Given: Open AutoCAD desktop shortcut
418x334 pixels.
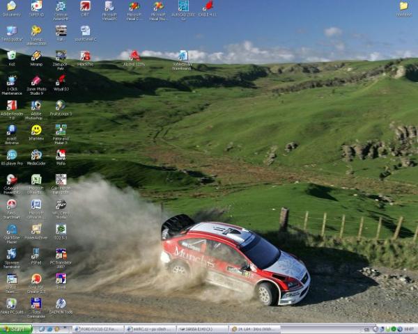Looking at the screenshot, I should (x=183, y=6).
